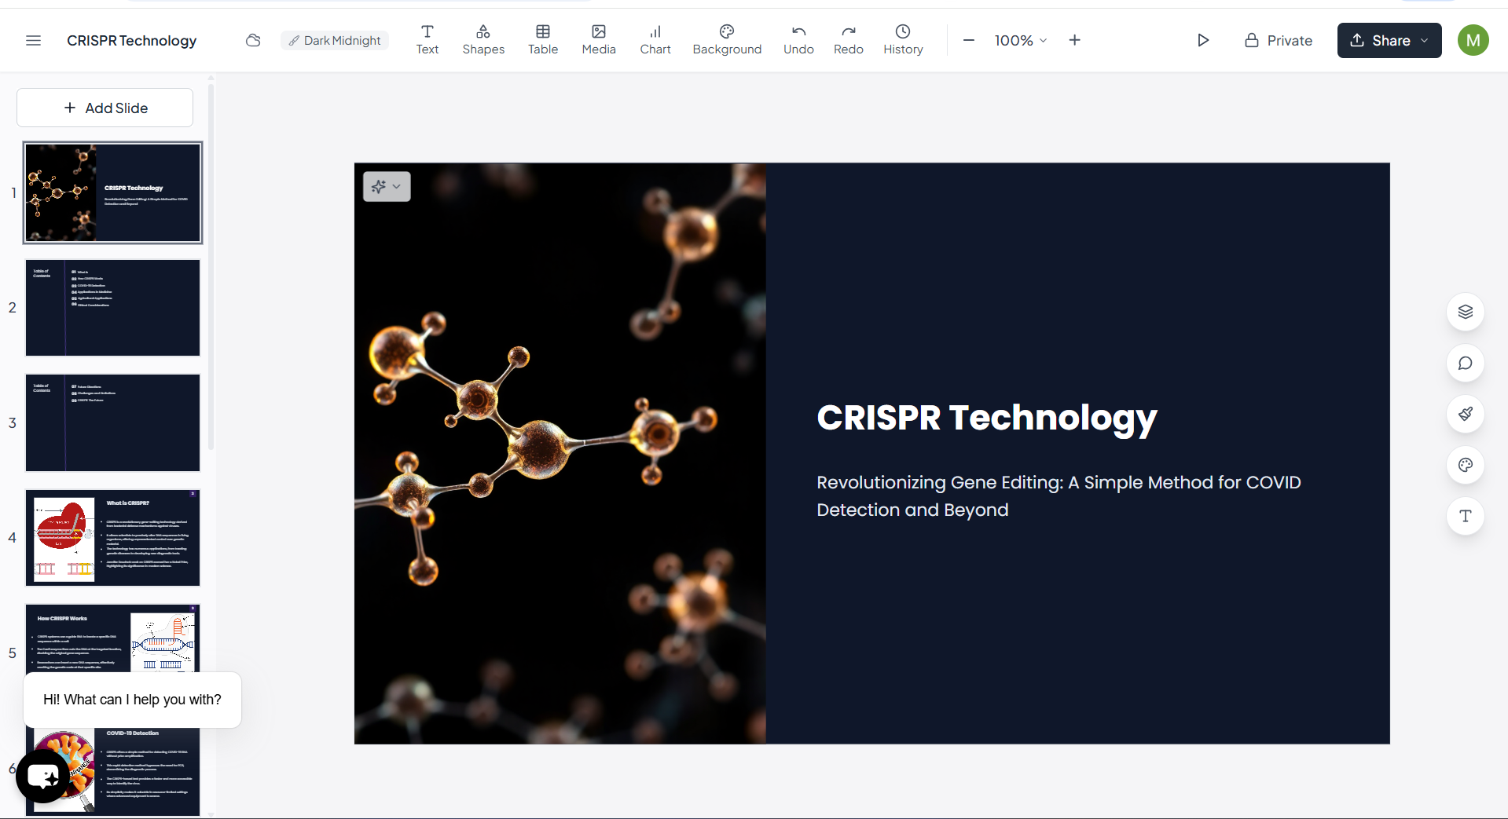1508x819 pixels.
Task: Open the Shapes tool
Action: point(483,40)
